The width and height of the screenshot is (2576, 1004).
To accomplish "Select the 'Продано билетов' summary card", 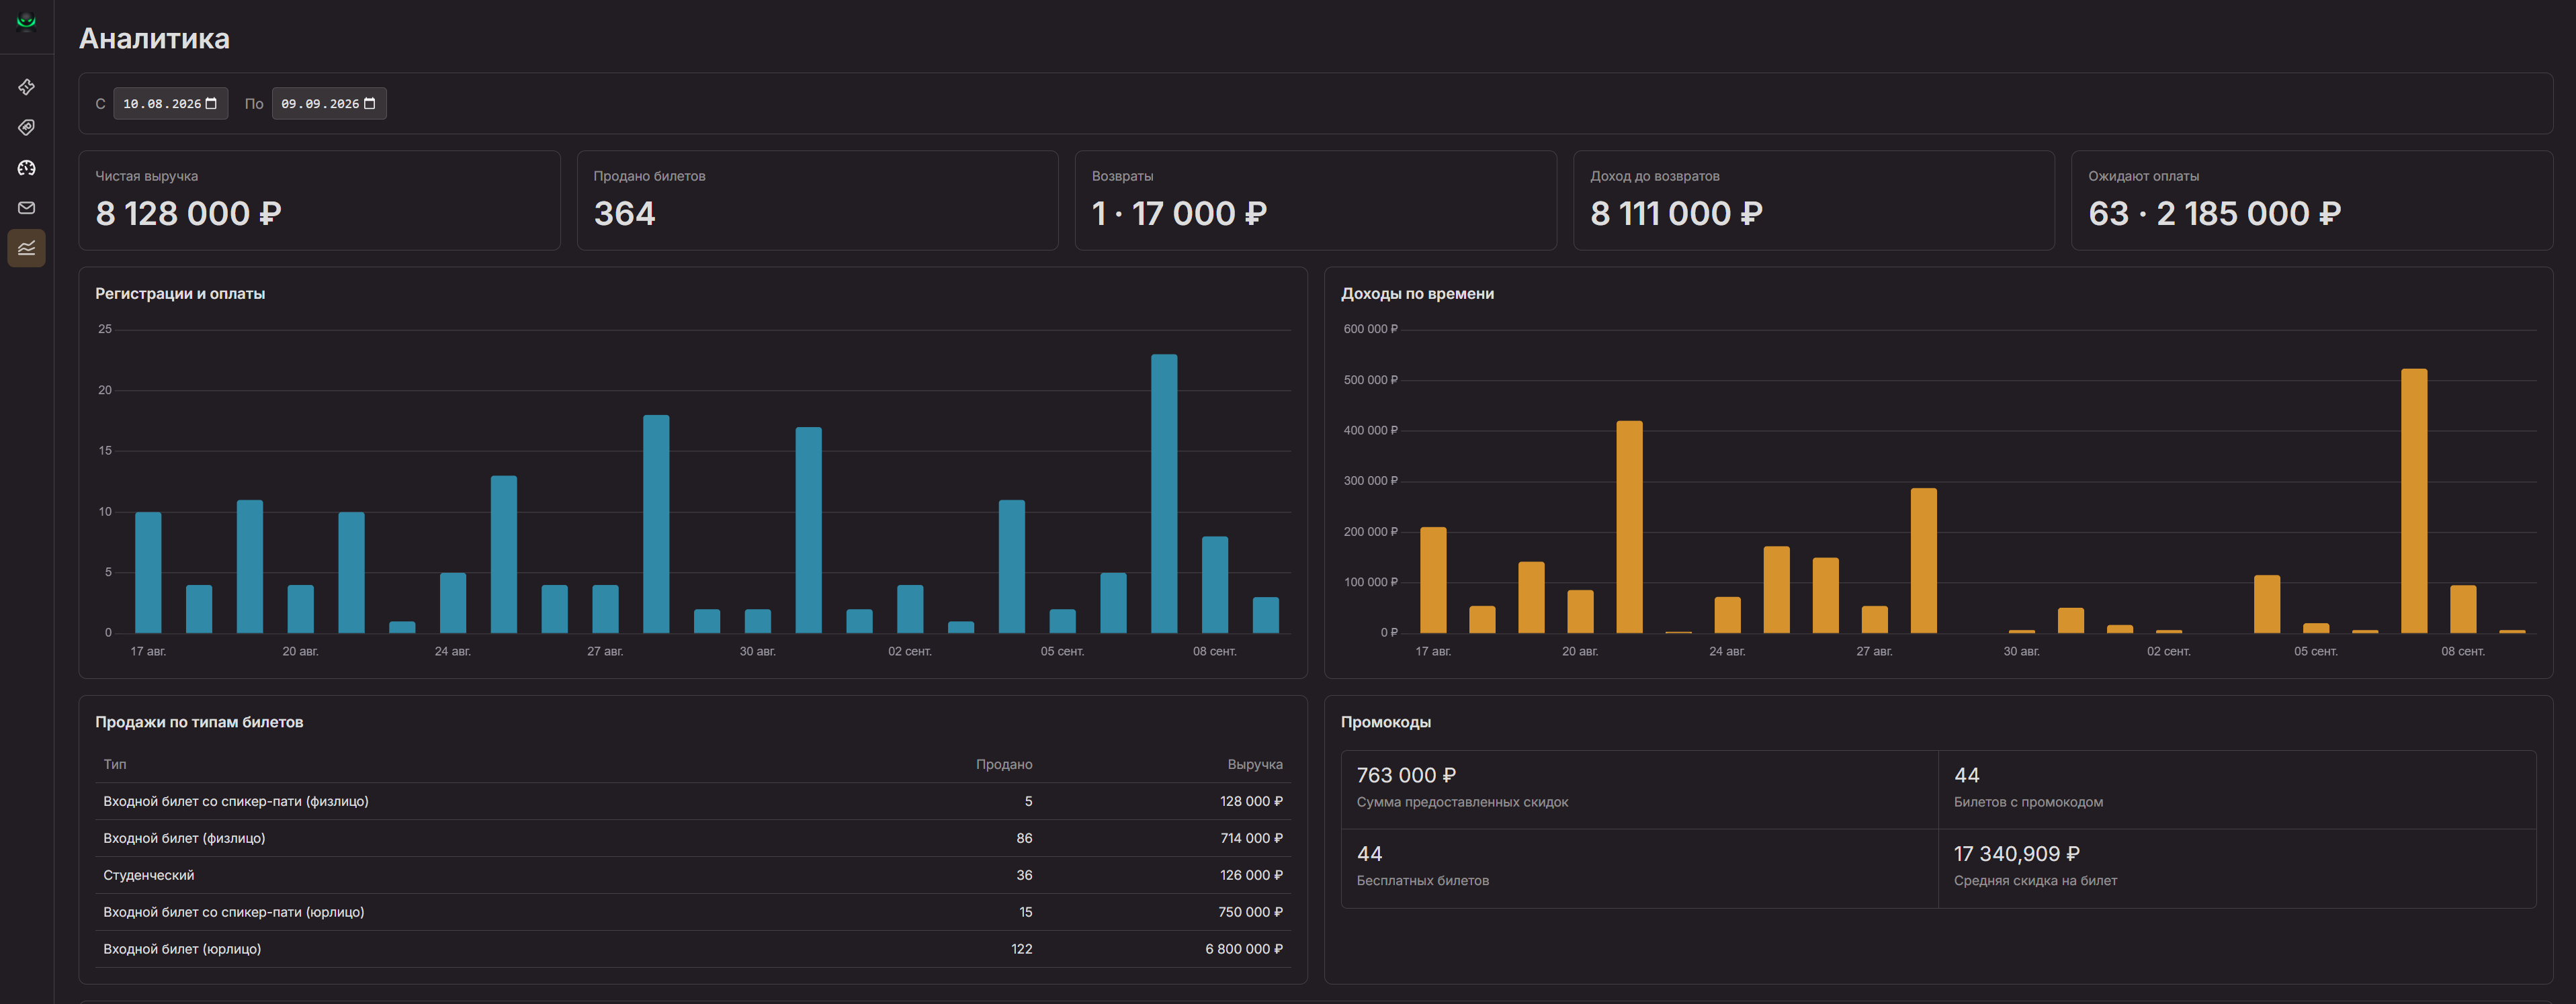I will [x=817, y=200].
